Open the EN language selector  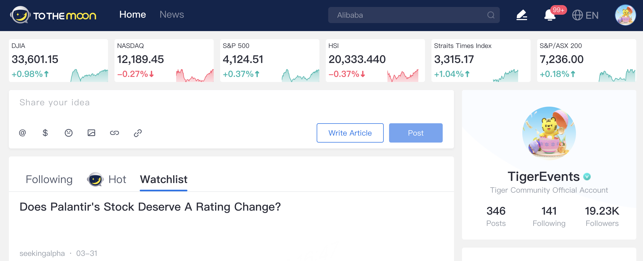[585, 15]
